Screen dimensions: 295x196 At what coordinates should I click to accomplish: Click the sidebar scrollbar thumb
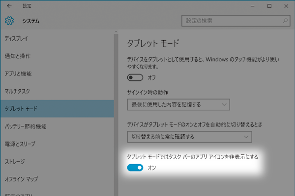pos(116,115)
